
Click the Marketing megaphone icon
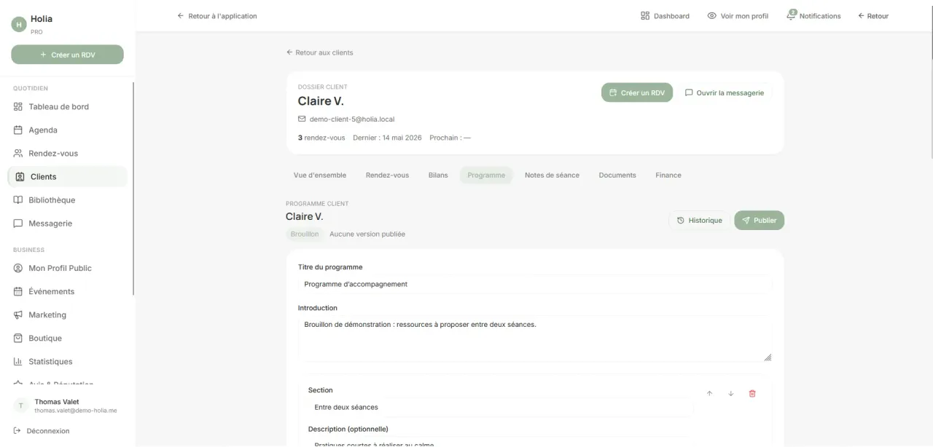(18, 315)
